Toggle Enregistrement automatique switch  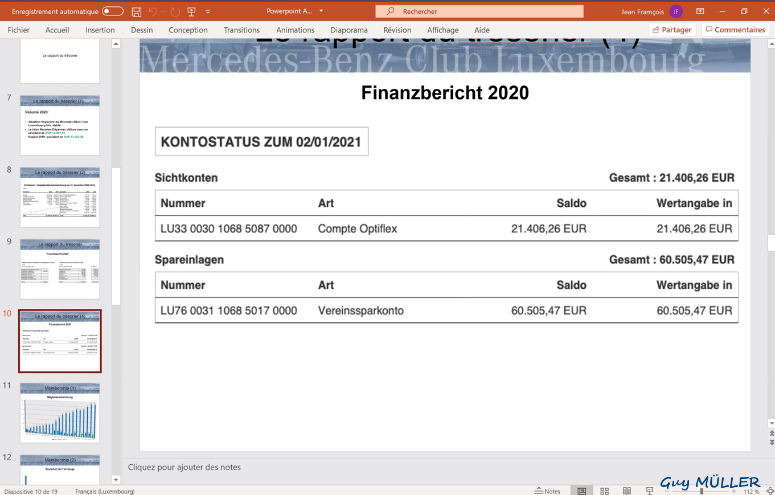113,11
